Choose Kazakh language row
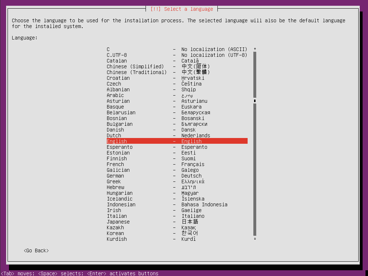This screenshot has width=368, height=276. [x=177, y=227]
